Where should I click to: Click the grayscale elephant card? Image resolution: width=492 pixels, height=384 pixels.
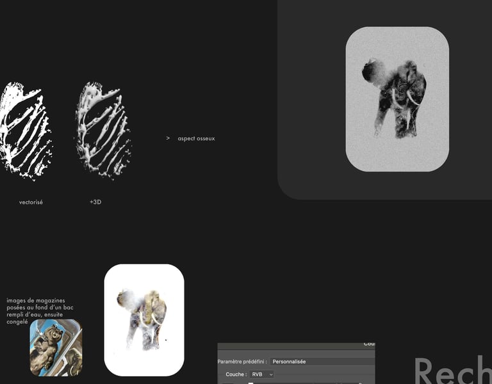(397, 99)
